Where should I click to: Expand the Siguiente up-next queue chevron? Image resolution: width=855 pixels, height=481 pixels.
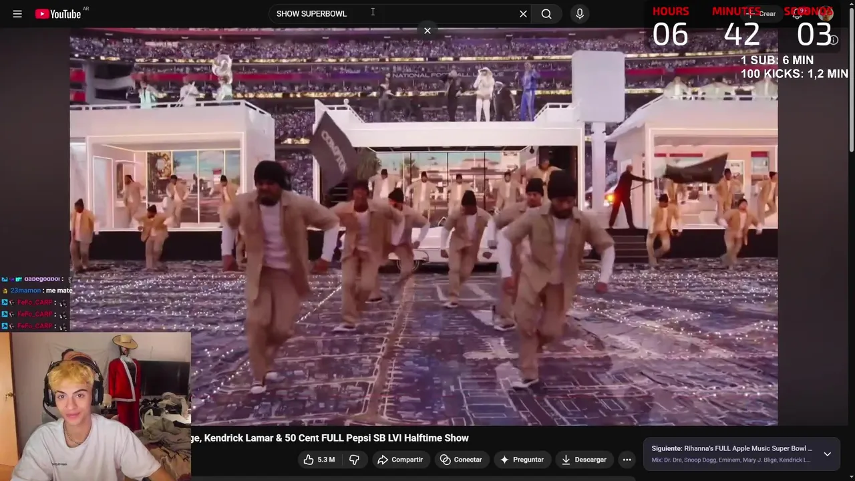(x=827, y=454)
